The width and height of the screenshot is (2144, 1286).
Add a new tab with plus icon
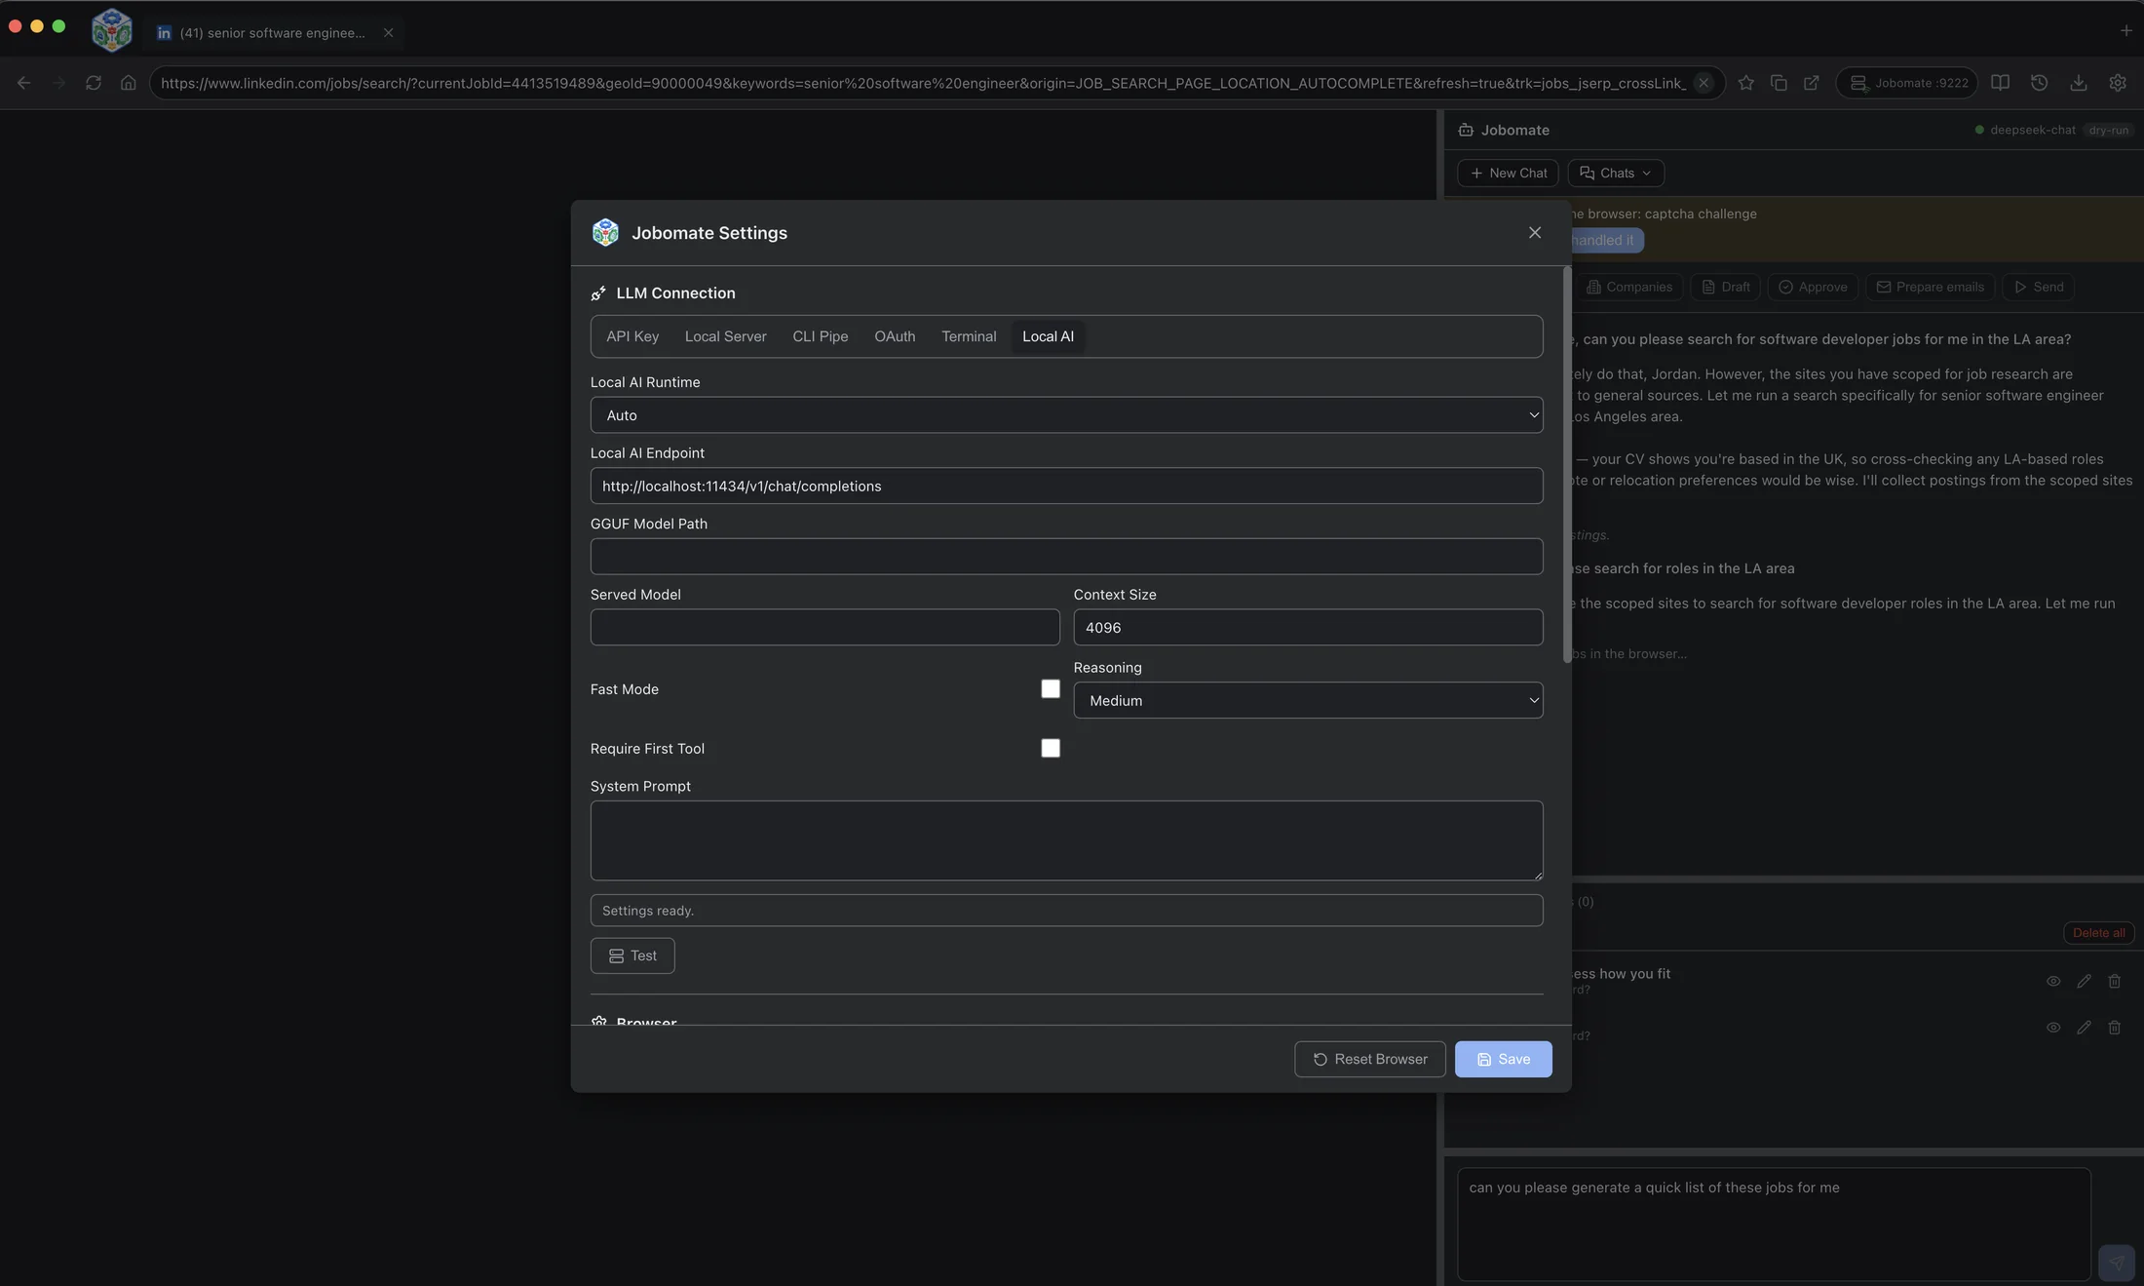(2126, 30)
